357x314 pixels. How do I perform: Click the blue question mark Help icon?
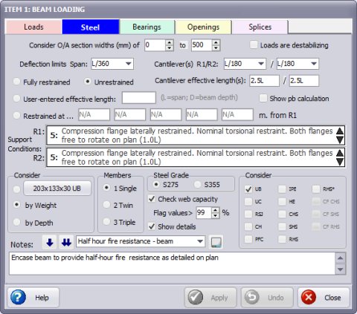(18, 297)
